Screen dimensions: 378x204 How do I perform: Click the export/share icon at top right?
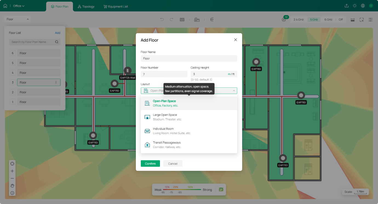346,6
